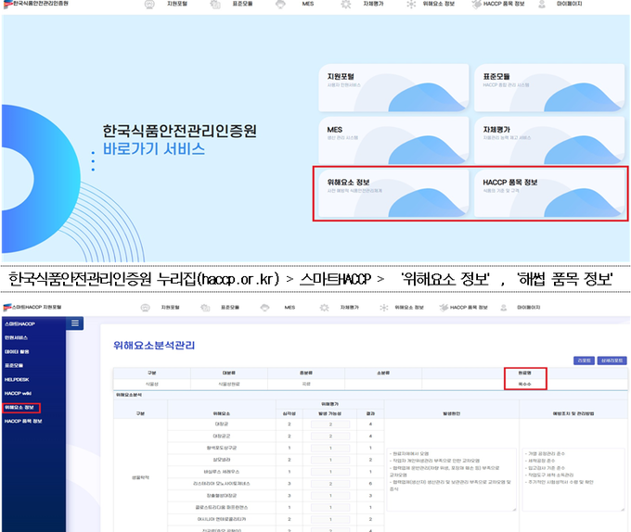Select 자체평가 text in the lower portal header

(349, 308)
